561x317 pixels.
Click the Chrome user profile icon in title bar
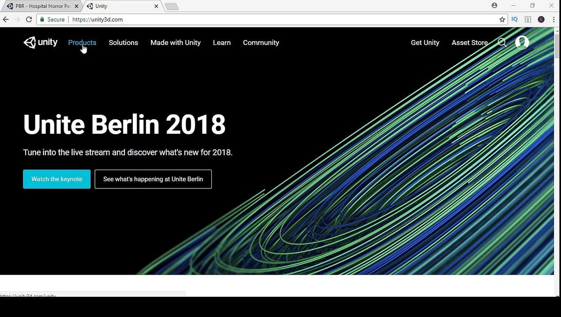(494, 6)
